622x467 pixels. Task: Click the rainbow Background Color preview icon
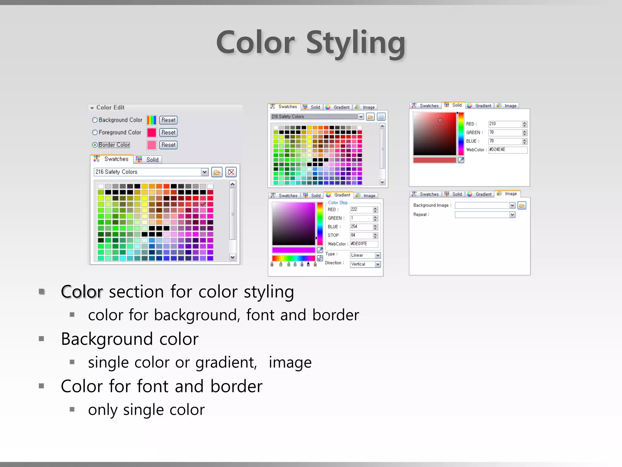(152, 120)
